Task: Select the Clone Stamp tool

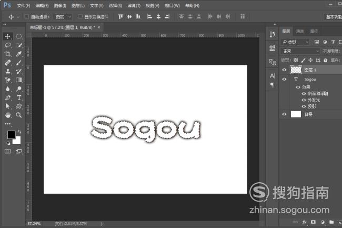Action: (x=8, y=71)
